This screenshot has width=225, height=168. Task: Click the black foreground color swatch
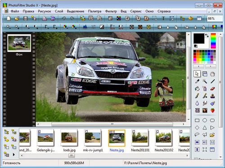[199, 39]
